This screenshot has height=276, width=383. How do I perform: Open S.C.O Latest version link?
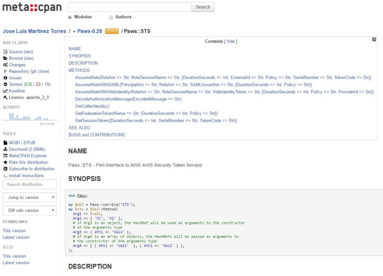click(16, 262)
